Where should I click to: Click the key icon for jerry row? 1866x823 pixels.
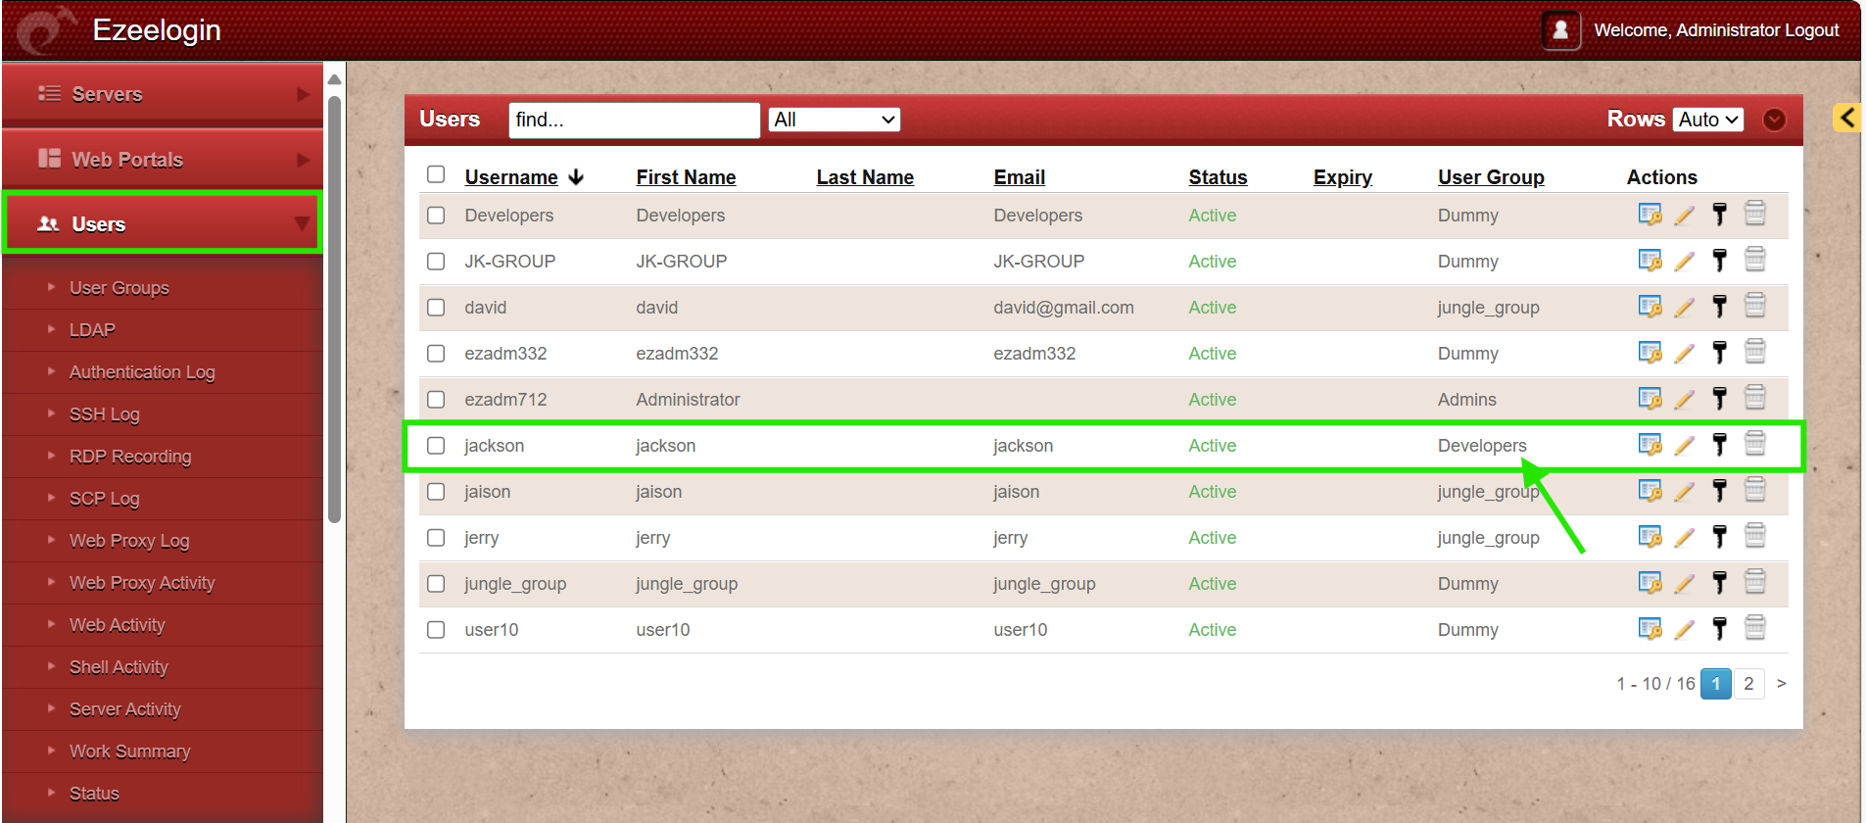pos(1719,537)
